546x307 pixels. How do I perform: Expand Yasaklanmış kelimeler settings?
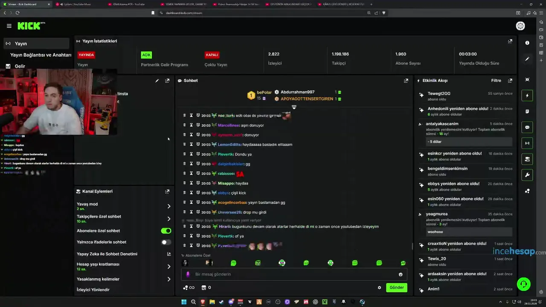(169, 279)
